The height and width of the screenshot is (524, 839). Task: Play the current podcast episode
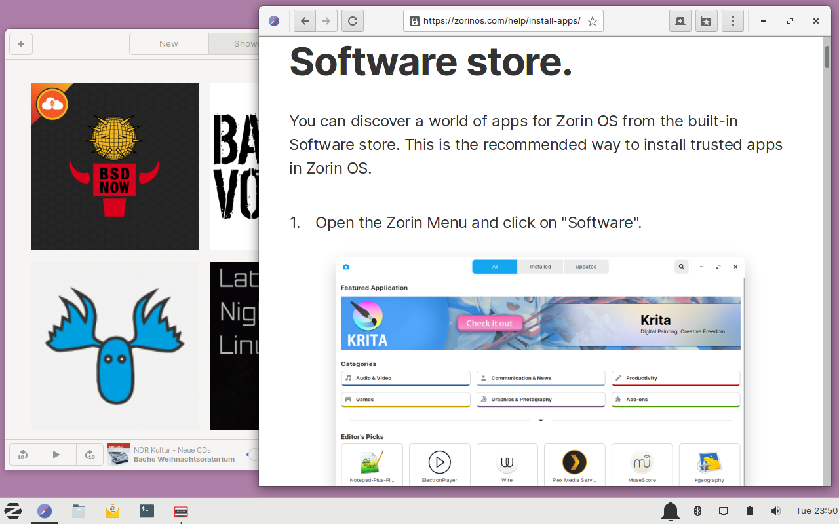pos(56,455)
